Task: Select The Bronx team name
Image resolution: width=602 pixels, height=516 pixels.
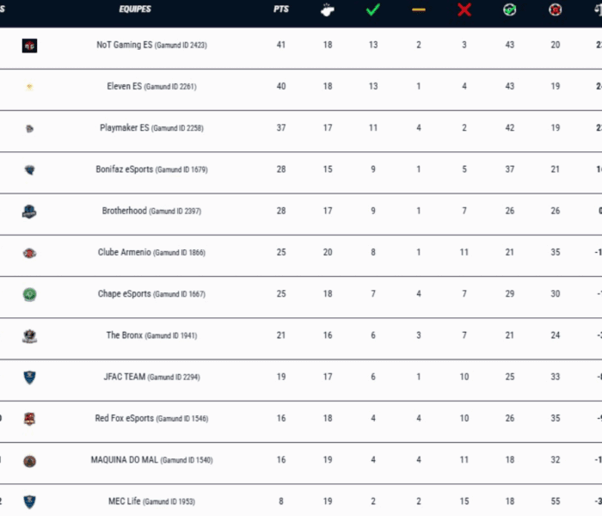Action: coord(124,335)
